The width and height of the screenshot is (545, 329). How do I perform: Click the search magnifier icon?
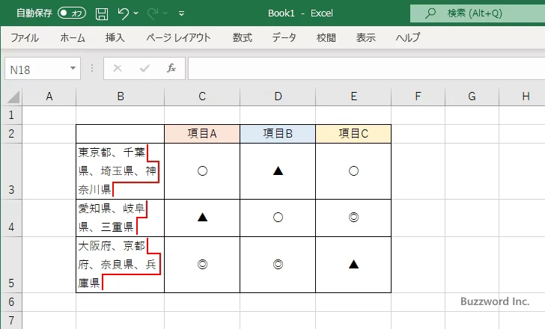coord(430,13)
